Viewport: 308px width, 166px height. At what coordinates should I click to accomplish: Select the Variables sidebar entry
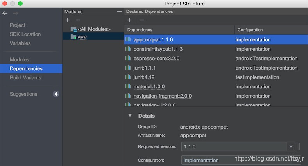20,43
